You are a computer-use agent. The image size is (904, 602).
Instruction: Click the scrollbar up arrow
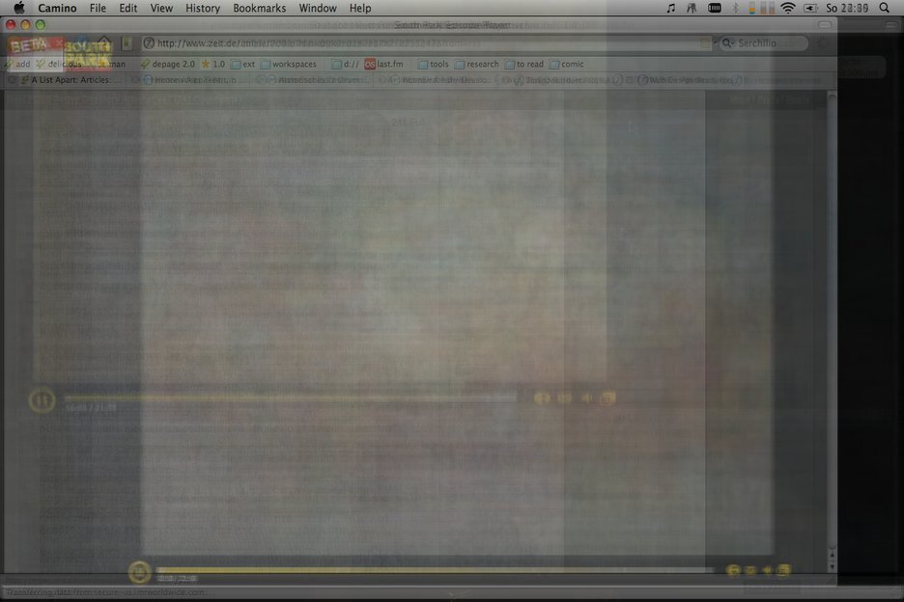point(832,555)
